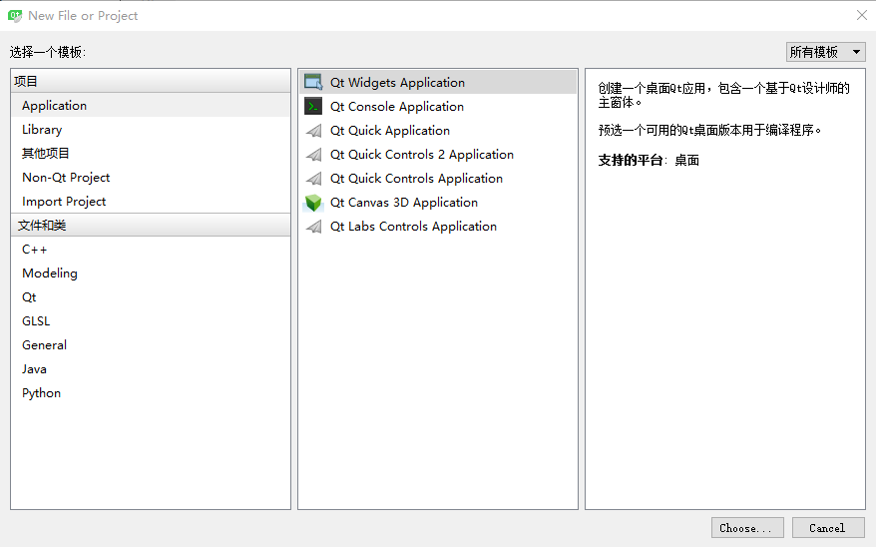Select the Import Project category
The width and height of the screenshot is (876, 547).
click(x=151, y=202)
